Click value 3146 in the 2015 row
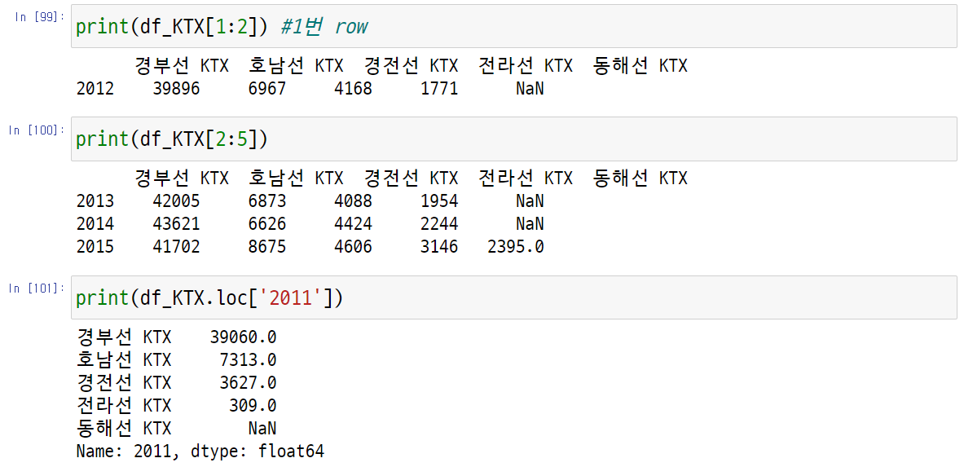 (439, 247)
